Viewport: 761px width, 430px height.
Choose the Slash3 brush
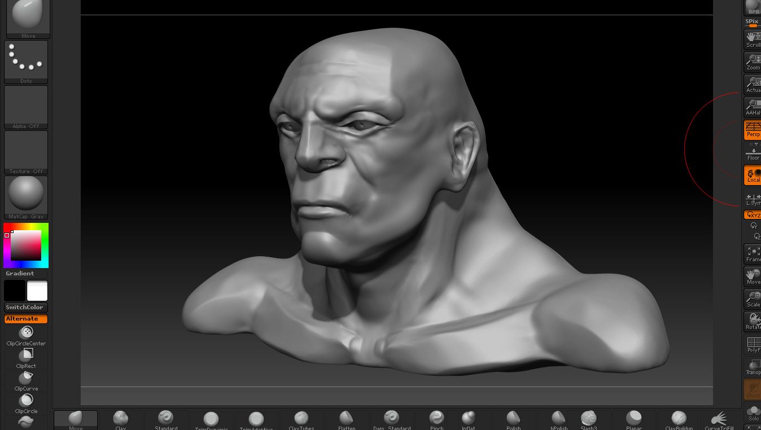[x=589, y=420]
